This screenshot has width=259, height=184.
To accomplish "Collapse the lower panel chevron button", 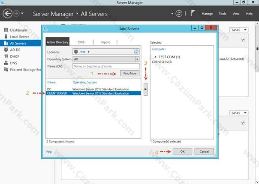I will tap(243, 123).
